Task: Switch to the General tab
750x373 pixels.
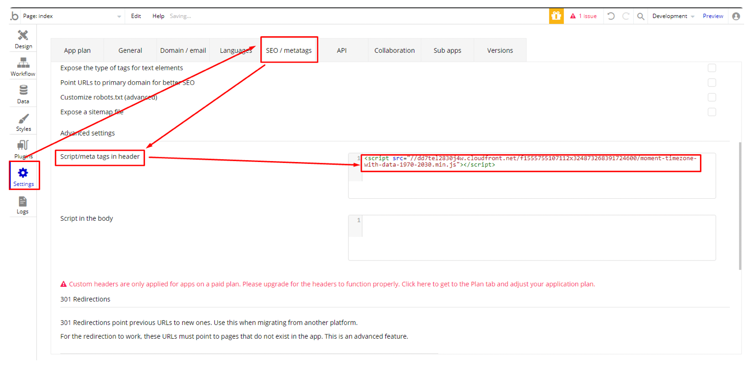Action: pyautogui.click(x=130, y=50)
